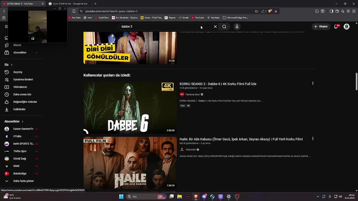Screen dimensions: 358x201
Task: Open the Brave Shields lion icon
Action: 270,11
